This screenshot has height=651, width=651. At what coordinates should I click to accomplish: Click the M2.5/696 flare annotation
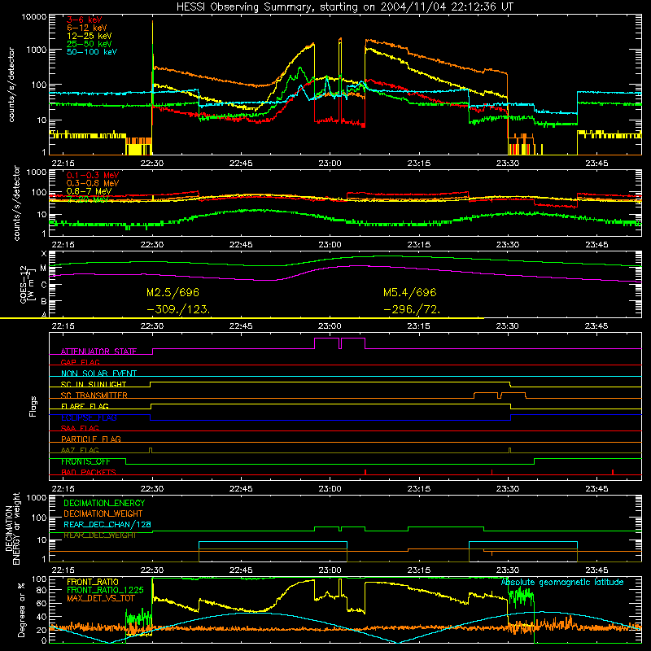[x=173, y=293]
